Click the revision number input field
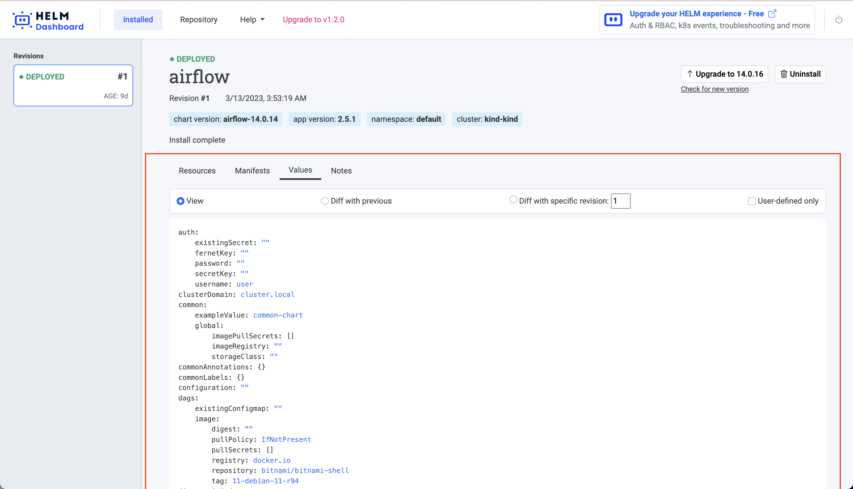Viewport: 853px width, 489px height. coord(620,201)
